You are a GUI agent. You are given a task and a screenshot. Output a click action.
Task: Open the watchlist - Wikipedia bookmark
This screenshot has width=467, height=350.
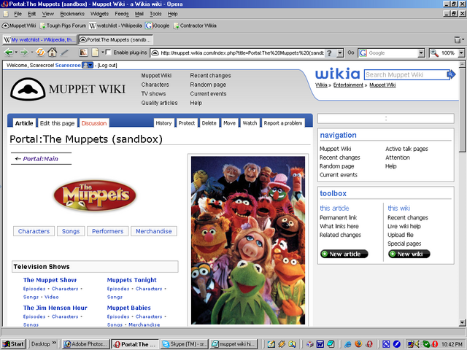coord(115,26)
